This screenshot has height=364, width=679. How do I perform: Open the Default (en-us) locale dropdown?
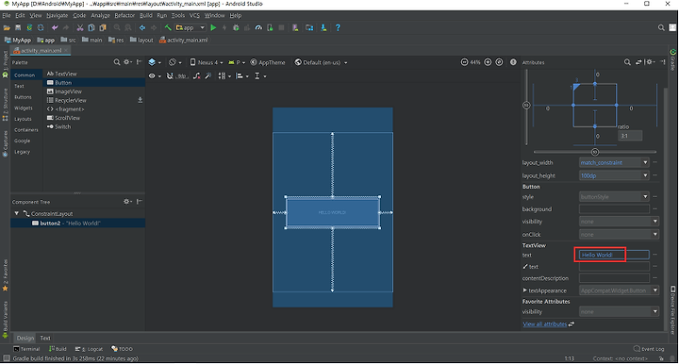(x=322, y=62)
